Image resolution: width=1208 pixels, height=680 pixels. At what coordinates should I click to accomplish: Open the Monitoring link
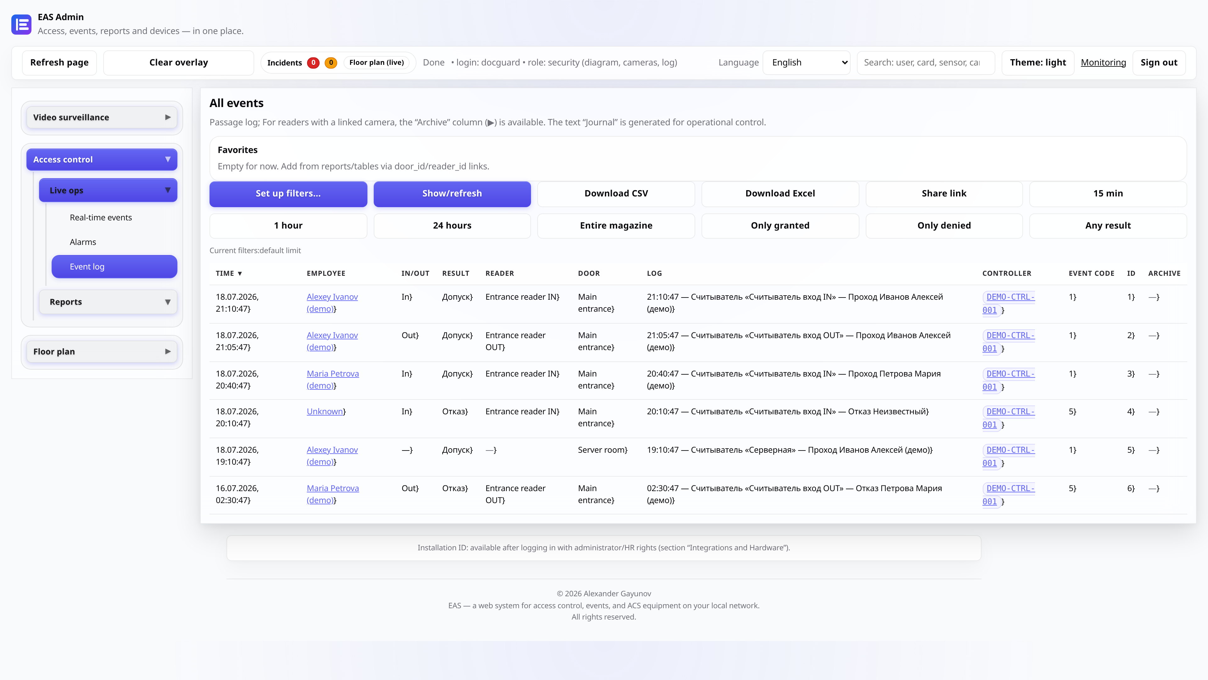pos(1103,62)
